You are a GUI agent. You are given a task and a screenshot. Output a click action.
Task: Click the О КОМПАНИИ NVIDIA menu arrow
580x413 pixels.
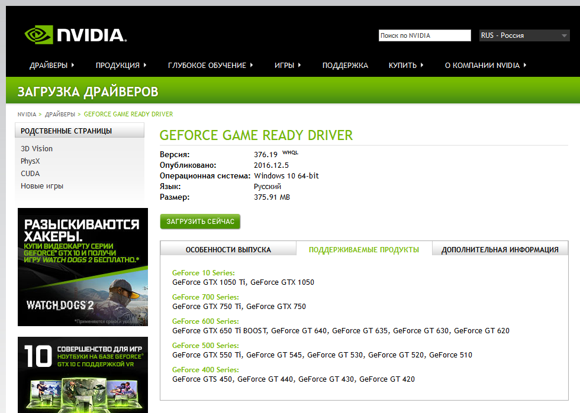[525, 65]
